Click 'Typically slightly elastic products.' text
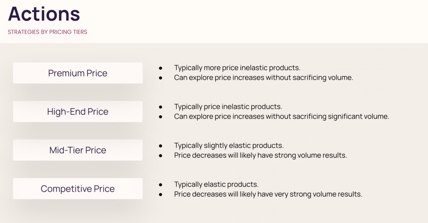428x223 pixels. click(229, 145)
